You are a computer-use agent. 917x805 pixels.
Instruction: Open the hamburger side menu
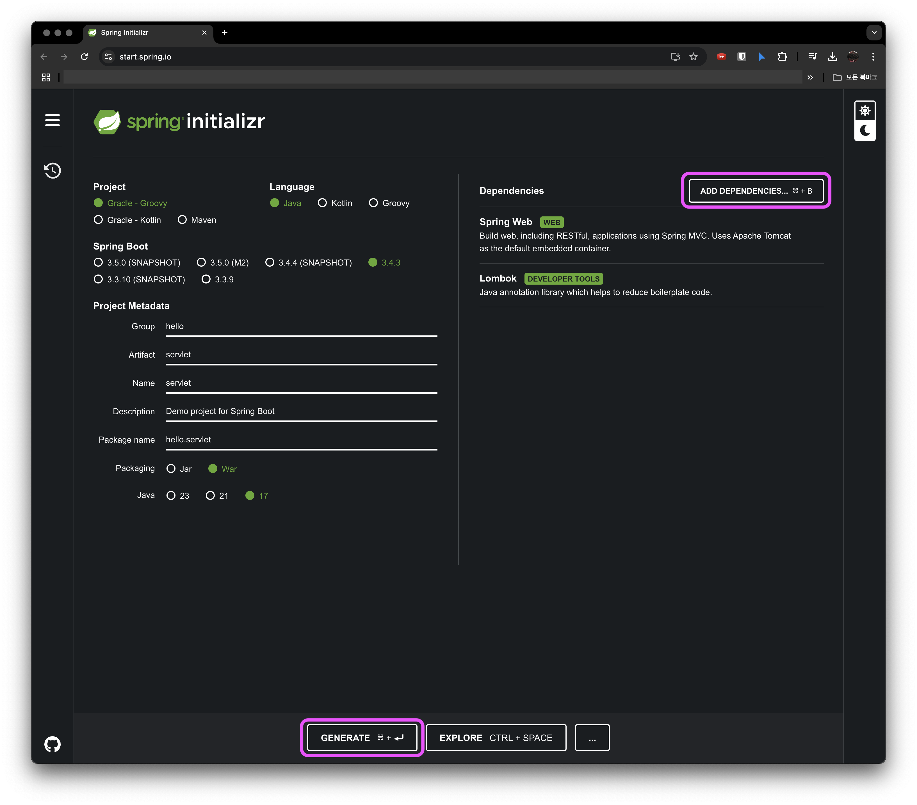click(x=53, y=120)
